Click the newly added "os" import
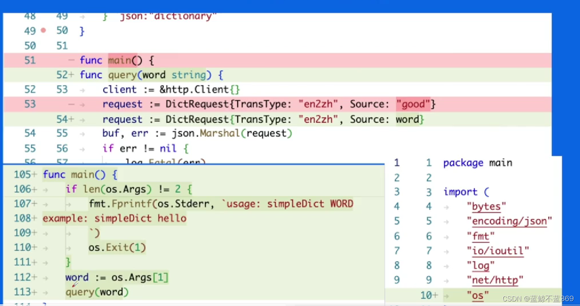This screenshot has width=580, height=306. (477, 295)
